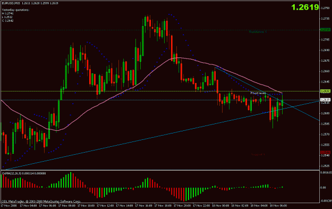The image size is (332, 209).
Task: Click the 'Yesterday quotations:' label
Action: pos(15,10)
